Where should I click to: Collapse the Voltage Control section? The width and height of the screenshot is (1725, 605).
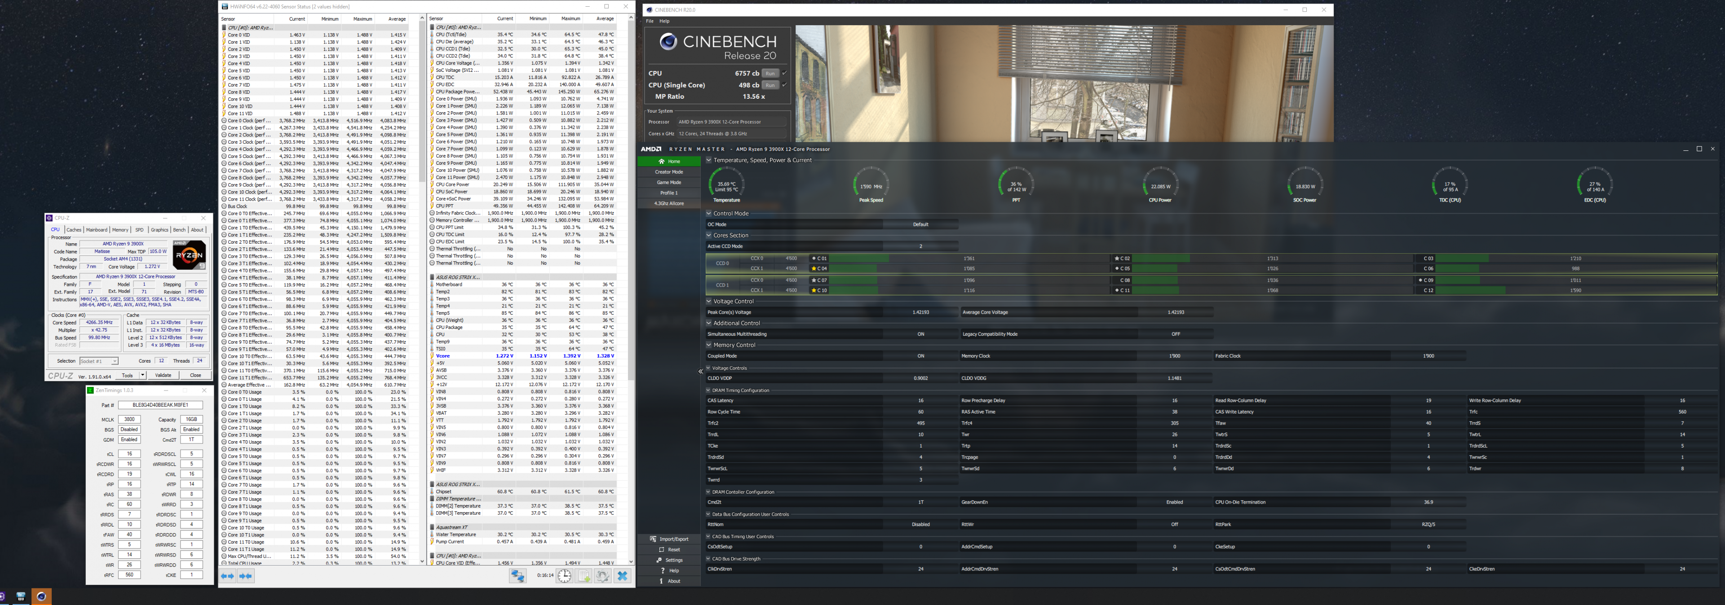point(708,301)
